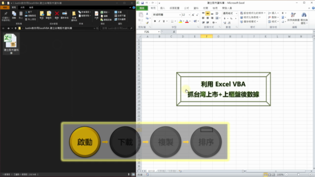Open the Name Box dropdown arrow

158,31
